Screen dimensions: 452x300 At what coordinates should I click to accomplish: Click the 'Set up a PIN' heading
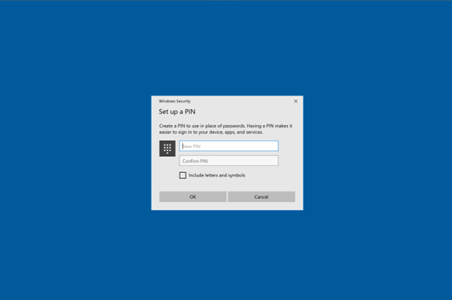point(177,112)
